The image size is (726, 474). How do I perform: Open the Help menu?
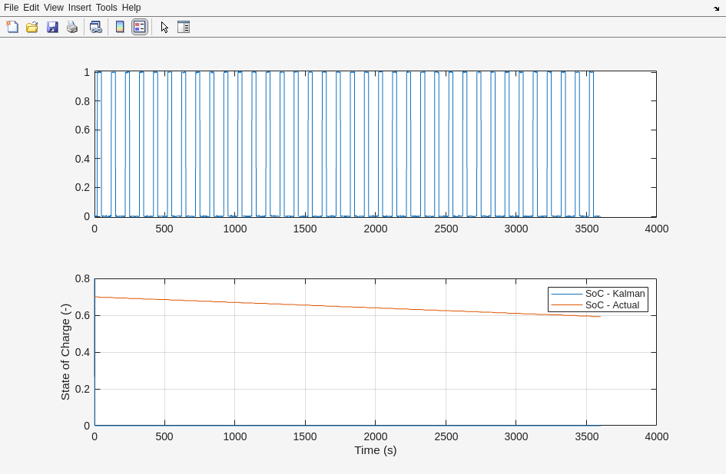131,8
